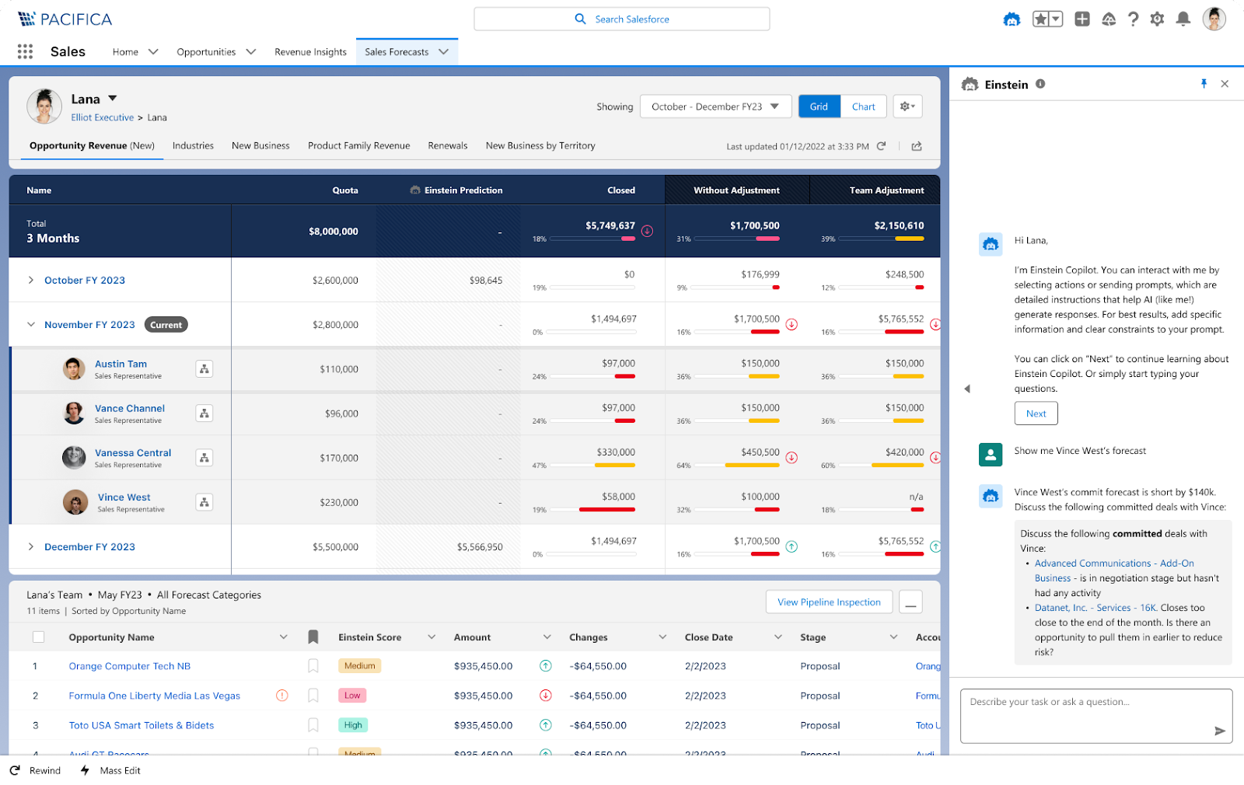
Task: Open the Rewind utility
Action: (x=35, y=770)
